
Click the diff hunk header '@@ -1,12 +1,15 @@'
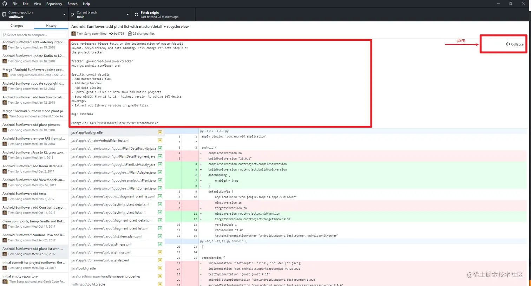pyautogui.click(x=214, y=131)
